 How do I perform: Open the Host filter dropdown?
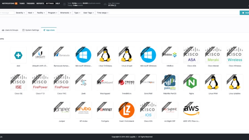tap(31, 13)
